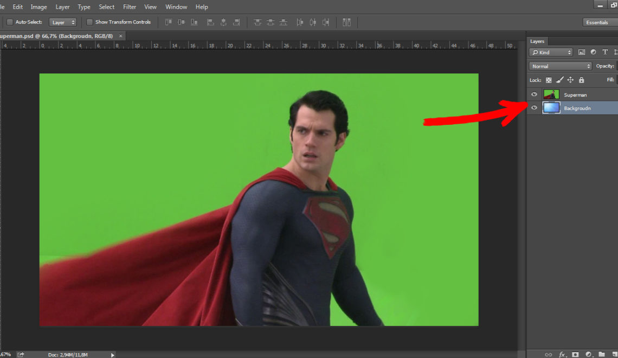Add a layer mask
This screenshot has height=358, width=618.
(x=575, y=354)
